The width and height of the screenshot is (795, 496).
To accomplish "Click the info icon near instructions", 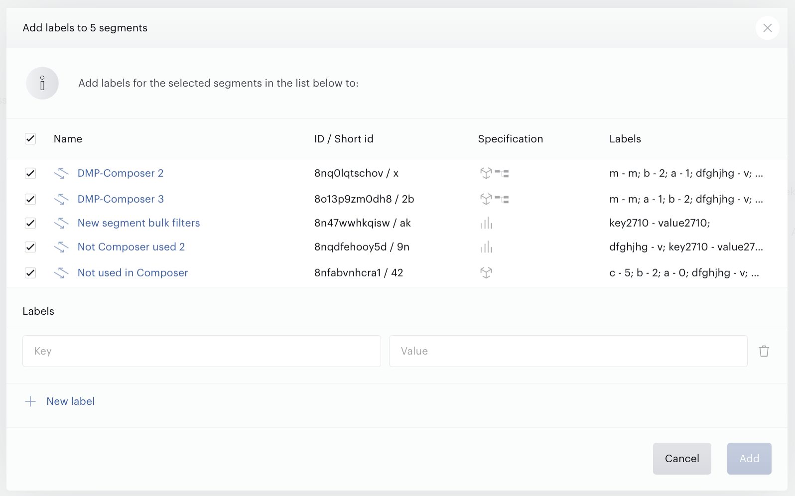I will pos(42,83).
